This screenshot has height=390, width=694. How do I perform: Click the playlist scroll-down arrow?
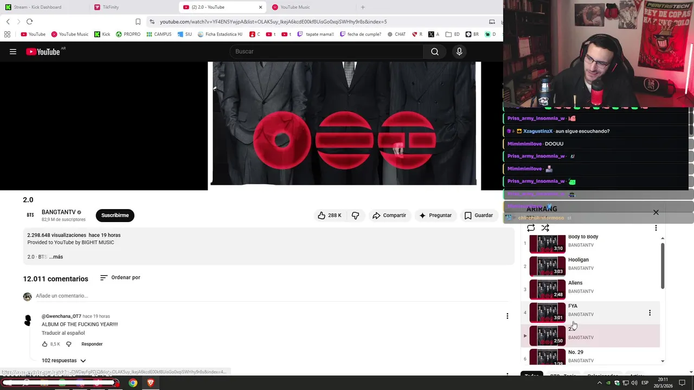pos(663,361)
